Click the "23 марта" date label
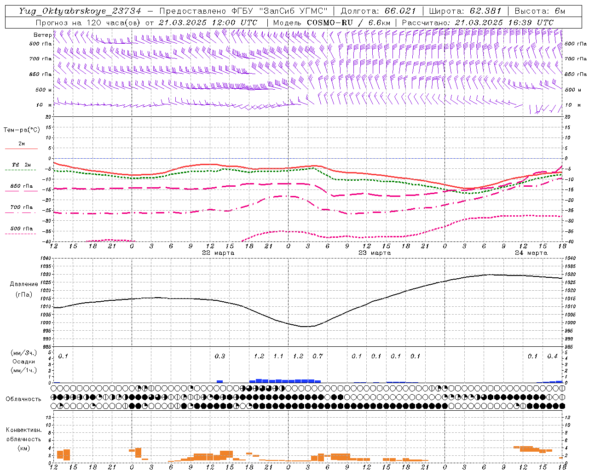This screenshot has width=589, height=471. [375, 253]
